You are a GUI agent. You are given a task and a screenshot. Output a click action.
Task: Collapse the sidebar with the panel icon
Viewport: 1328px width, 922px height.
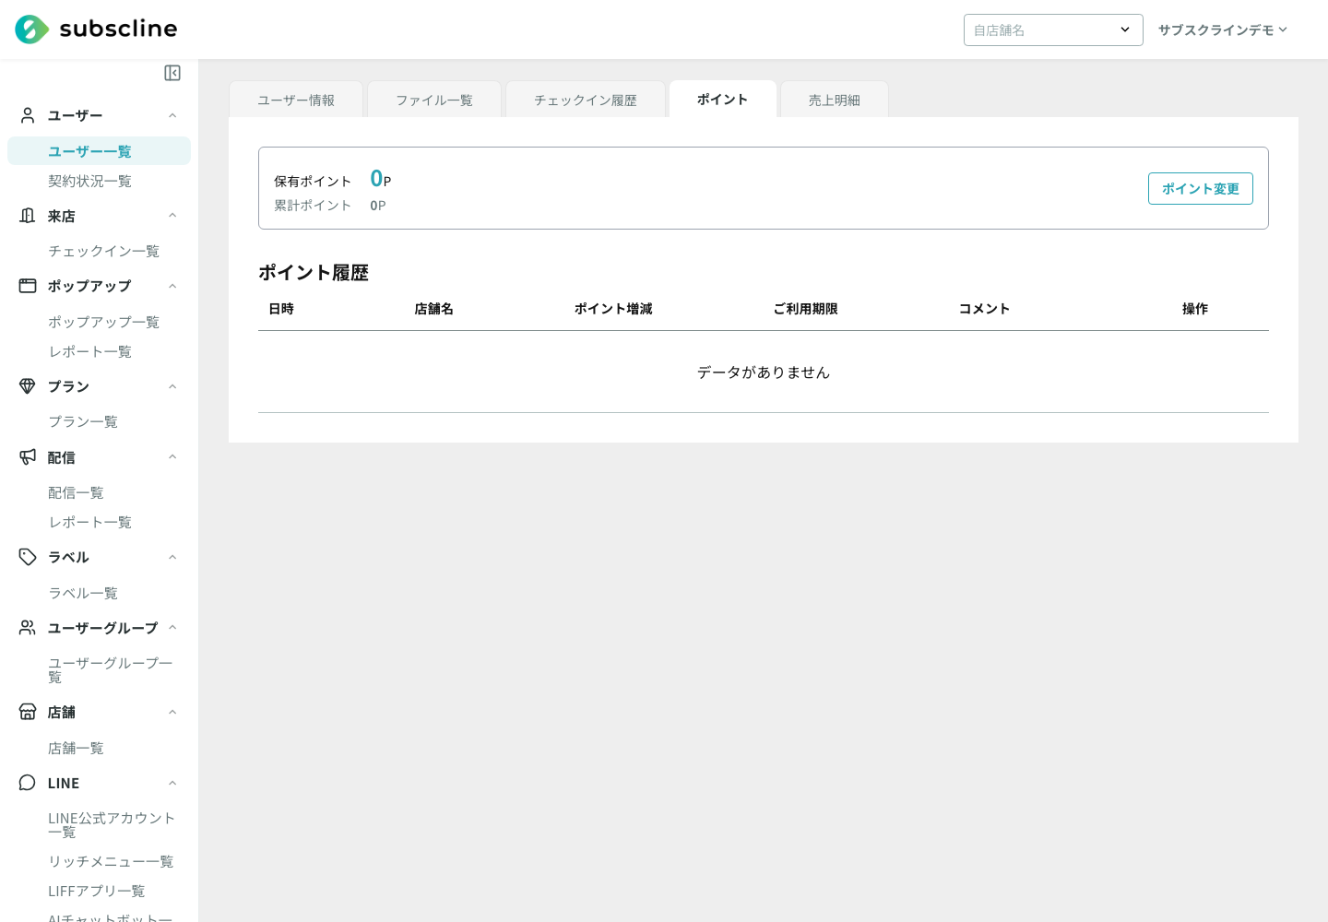pyautogui.click(x=172, y=73)
